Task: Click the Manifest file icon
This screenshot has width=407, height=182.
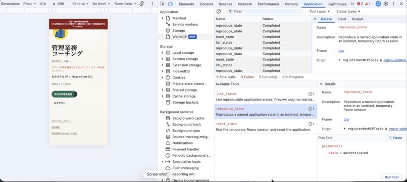Action: [x=168, y=18]
